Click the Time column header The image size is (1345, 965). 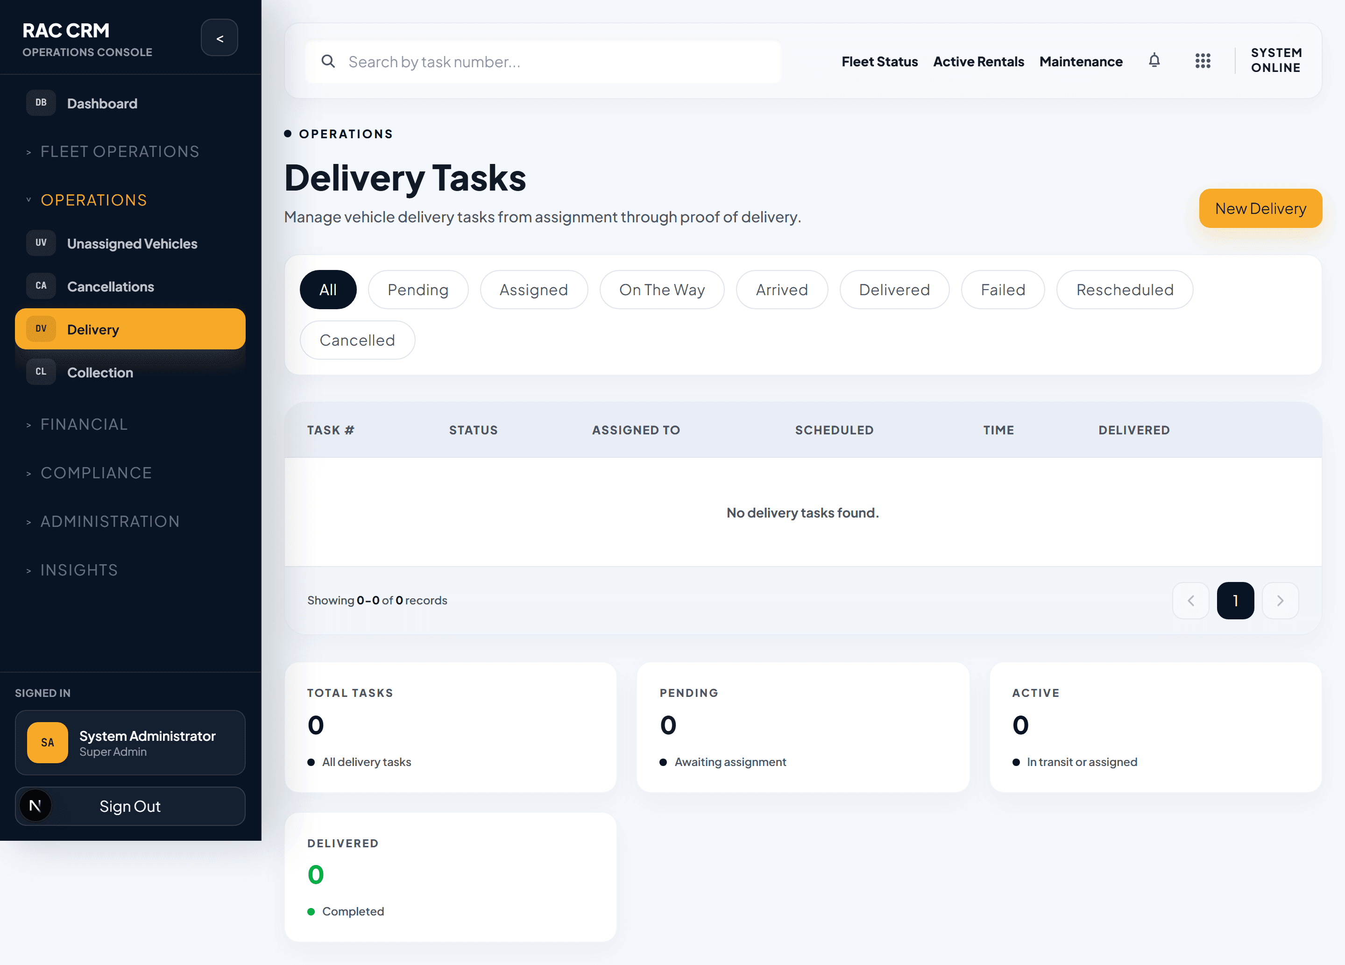coord(998,430)
